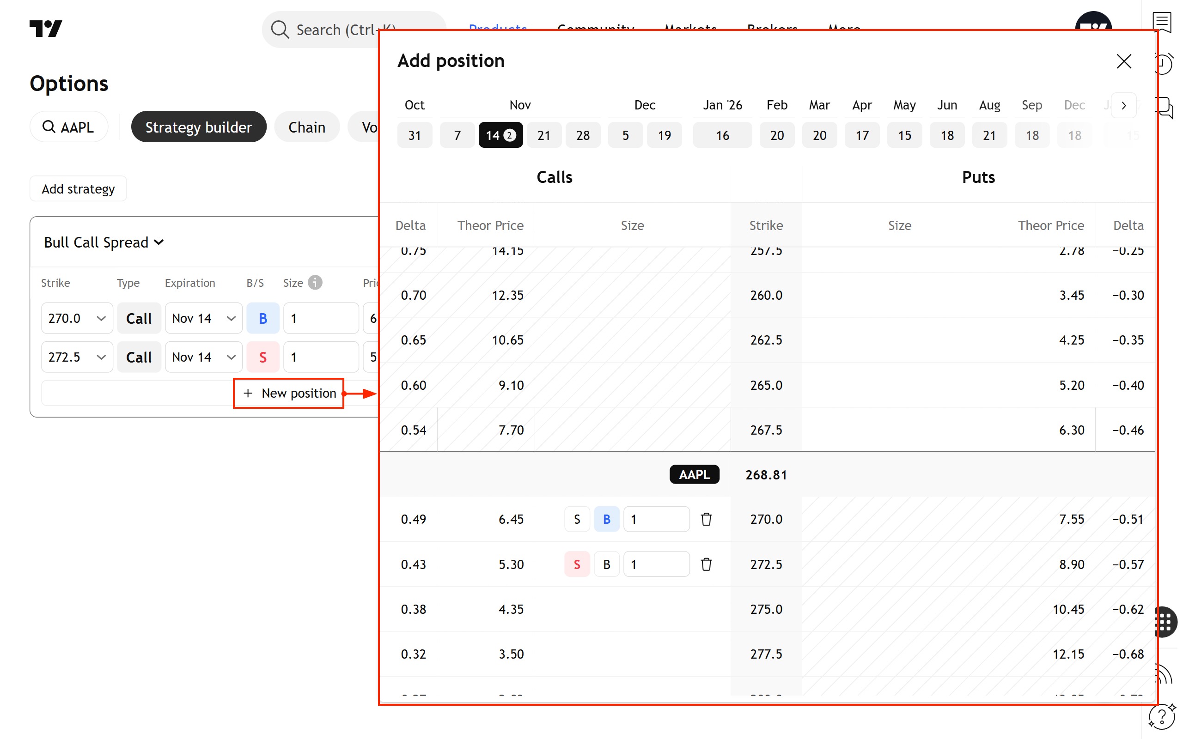Image resolution: width=1183 pixels, height=739 pixels.
Task: Toggle B/S button on 270.0 strategy leg
Action: pyautogui.click(x=262, y=318)
